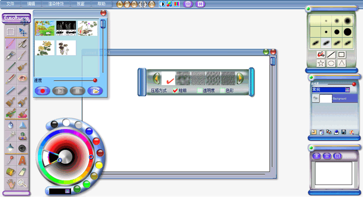
Task: Select the rectangular marquee selection tool
Action: tap(11, 32)
